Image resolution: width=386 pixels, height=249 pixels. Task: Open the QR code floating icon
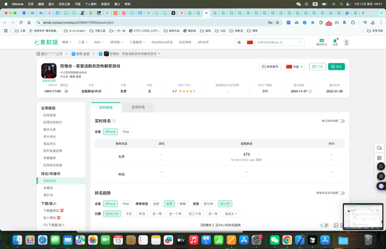coord(379,158)
